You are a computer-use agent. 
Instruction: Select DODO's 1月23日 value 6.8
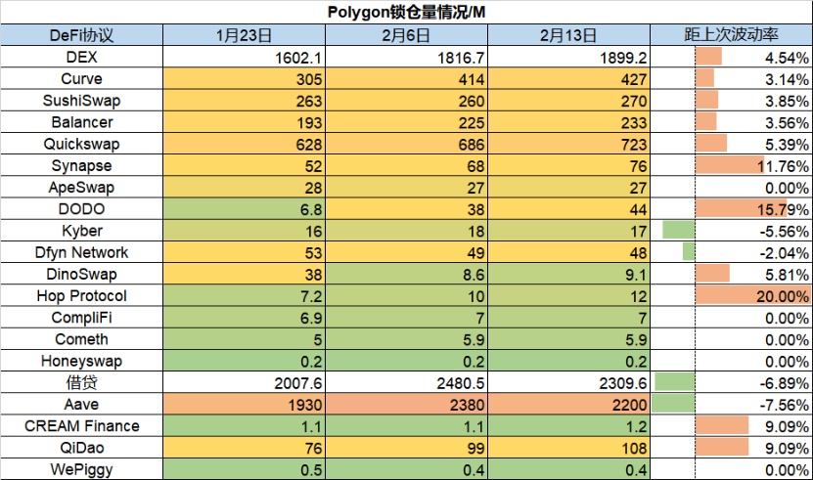(244, 209)
